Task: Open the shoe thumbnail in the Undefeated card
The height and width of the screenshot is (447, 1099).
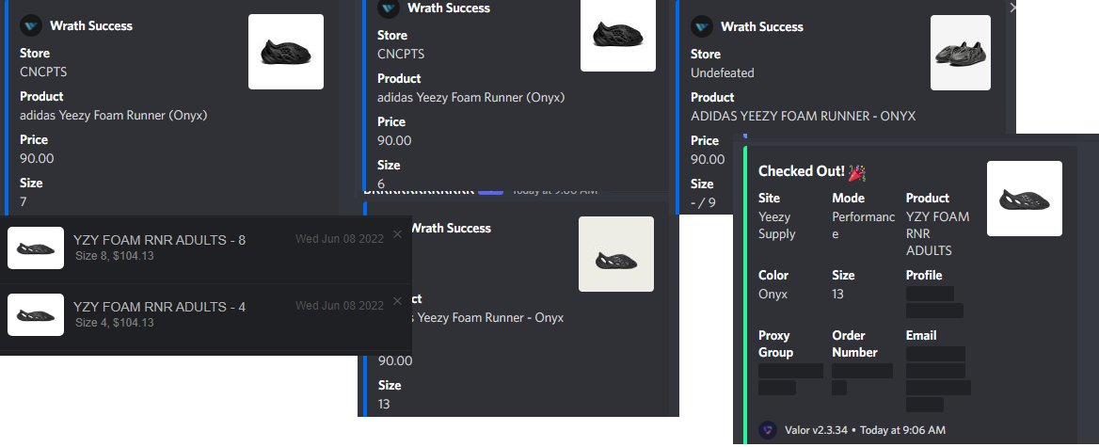Action: tap(961, 53)
